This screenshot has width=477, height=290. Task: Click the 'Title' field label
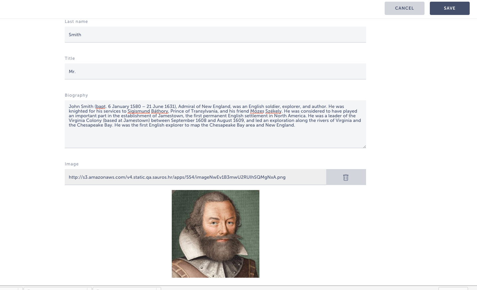[x=70, y=58]
